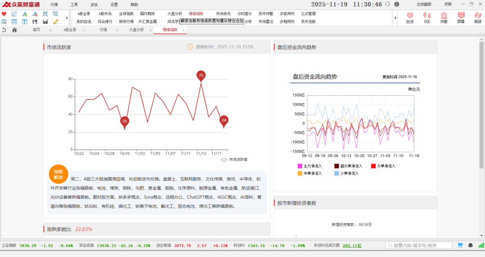
Task: Switch to the 大盘分析 tab
Action: point(136,30)
